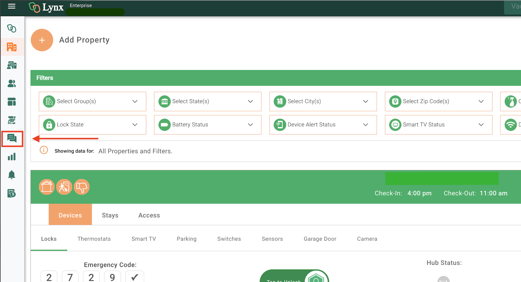This screenshot has width=521, height=282.
Task: Click the orange walking person clock icon
Action: pos(64,187)
